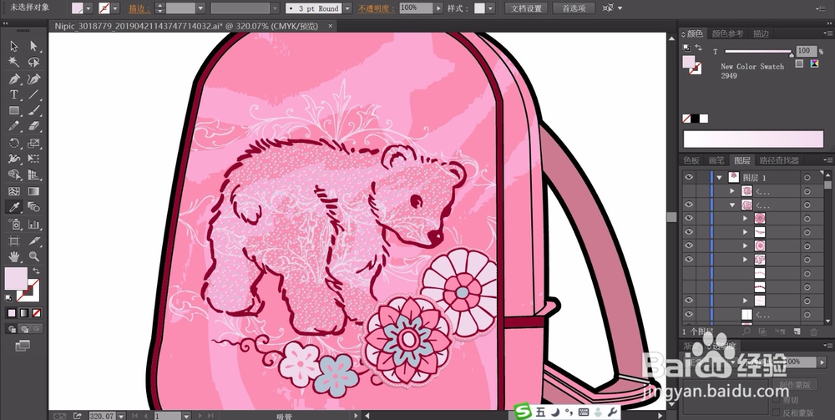Open the 不透明度 opacity link

(376, 8)
